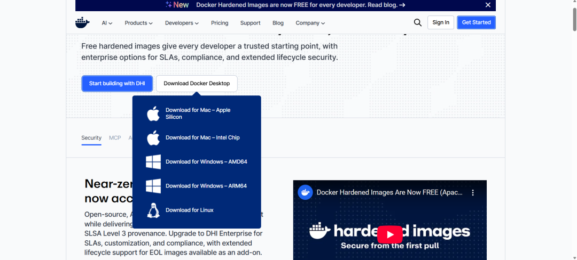Screen dimensions: 577x260
Task: Expand the Products dropdown
Action: 138,23
